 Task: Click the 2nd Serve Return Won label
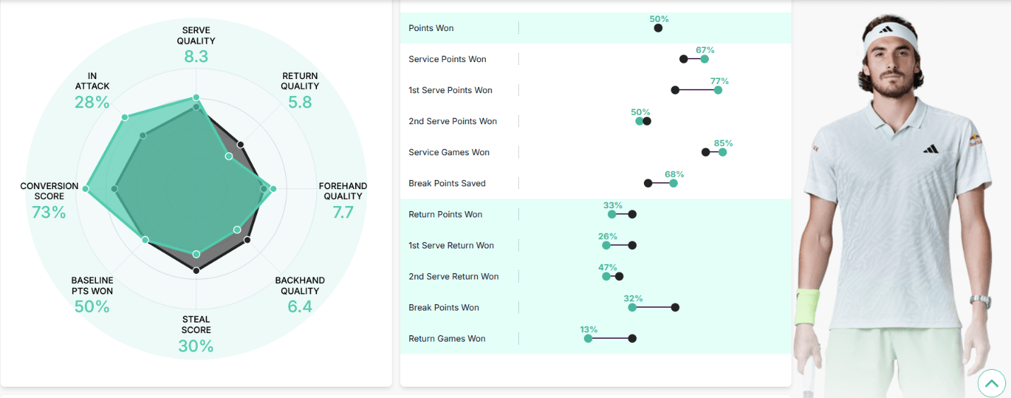(454, 277)
